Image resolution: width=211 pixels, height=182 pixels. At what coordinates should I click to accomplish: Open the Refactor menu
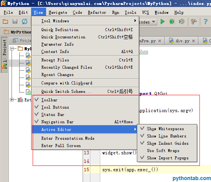97,13
